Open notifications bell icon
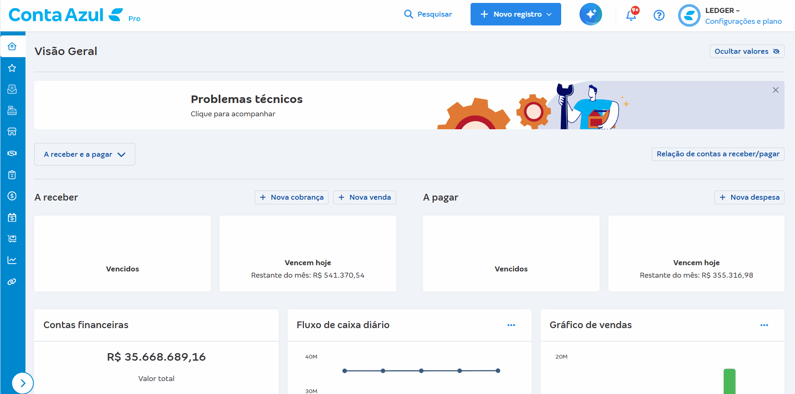The height and width of the screenshot is (394, 795). [x=631, y=15]
